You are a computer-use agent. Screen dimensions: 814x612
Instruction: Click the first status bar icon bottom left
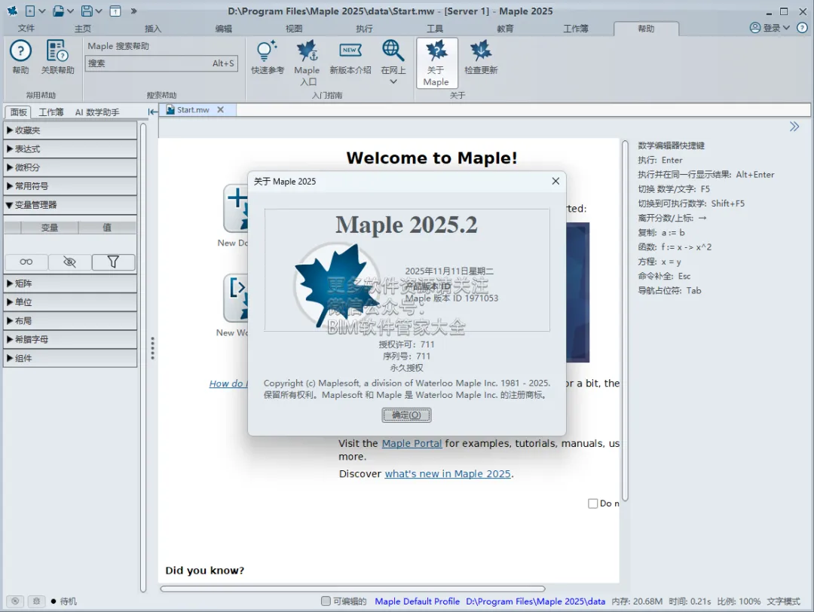[x=15, y=601]
